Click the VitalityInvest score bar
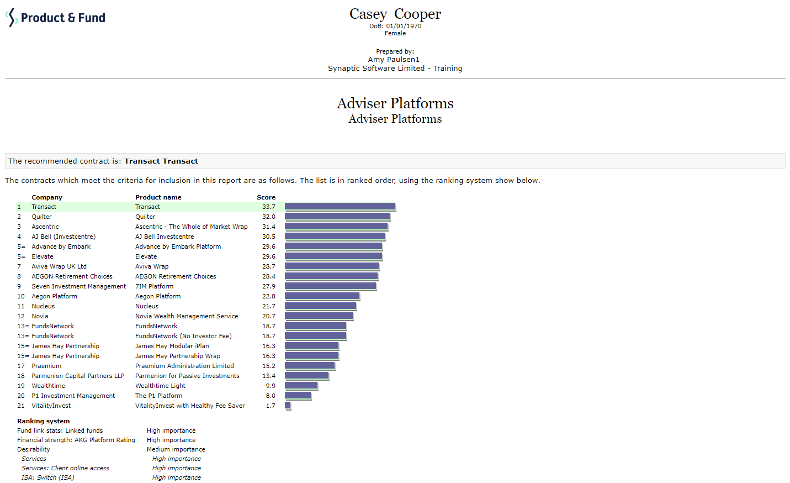 [288, 406]
